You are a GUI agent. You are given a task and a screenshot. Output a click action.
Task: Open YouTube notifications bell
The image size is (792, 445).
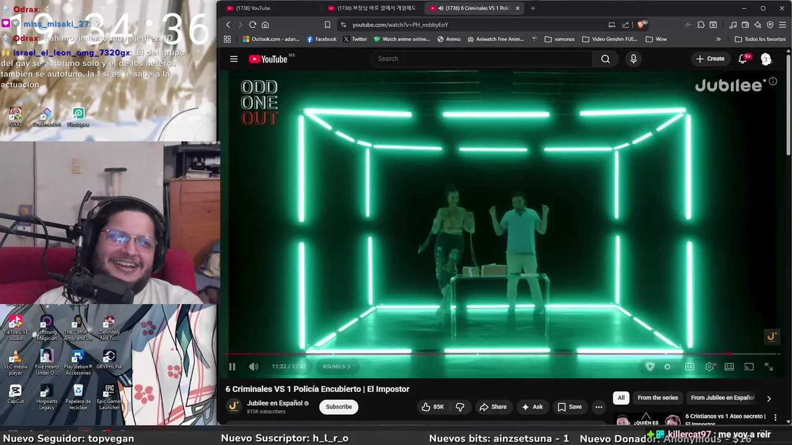click(x=743, y=59)
